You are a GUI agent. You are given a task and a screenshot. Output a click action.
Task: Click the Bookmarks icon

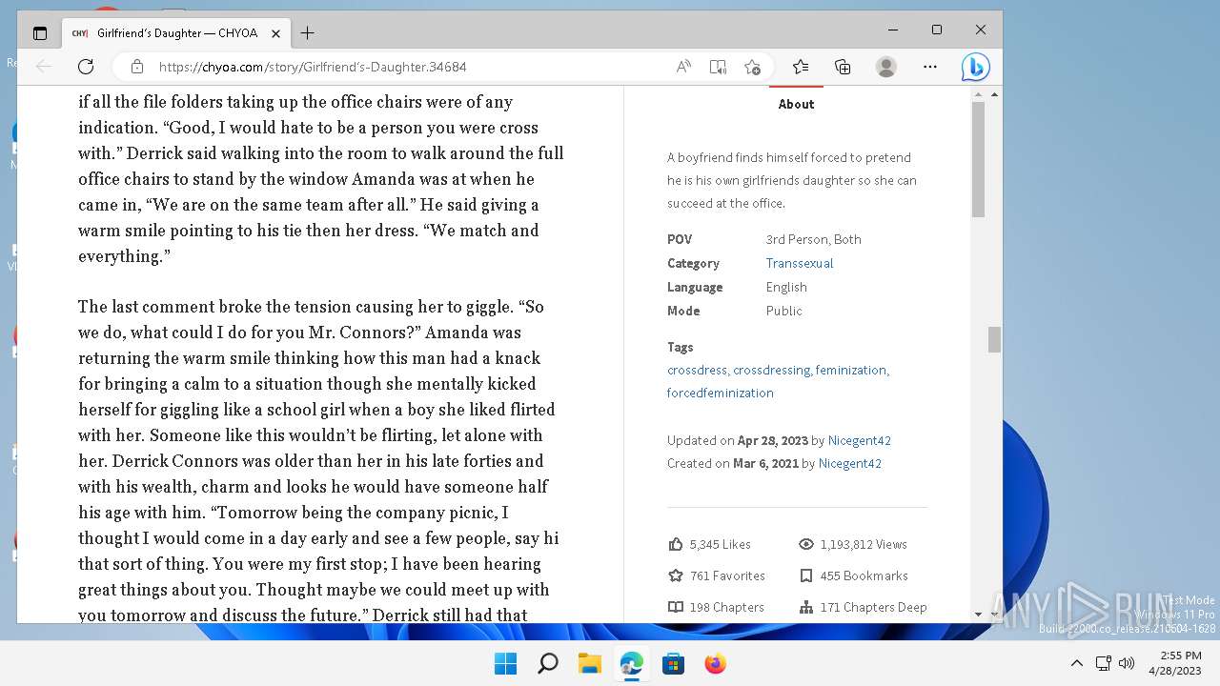[806, 575]
